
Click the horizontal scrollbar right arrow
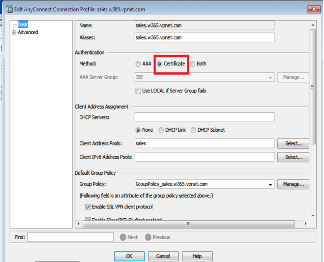pos(306,224)
